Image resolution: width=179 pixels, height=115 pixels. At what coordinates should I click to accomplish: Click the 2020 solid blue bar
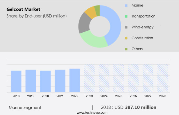coord(45,81)
